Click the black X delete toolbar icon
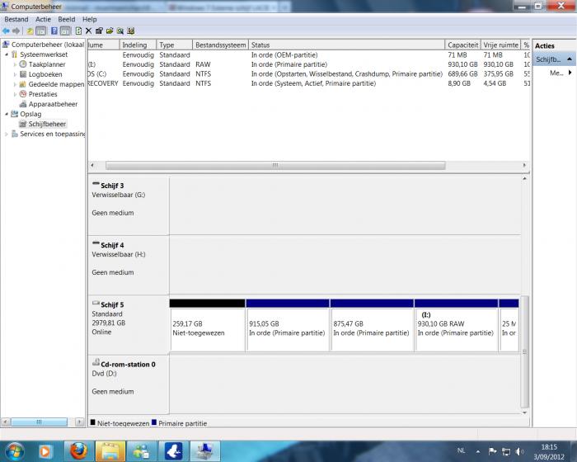 (x=88, y=31)
